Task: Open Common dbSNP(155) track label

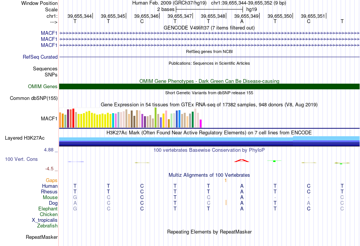Action: pos(34,98)
